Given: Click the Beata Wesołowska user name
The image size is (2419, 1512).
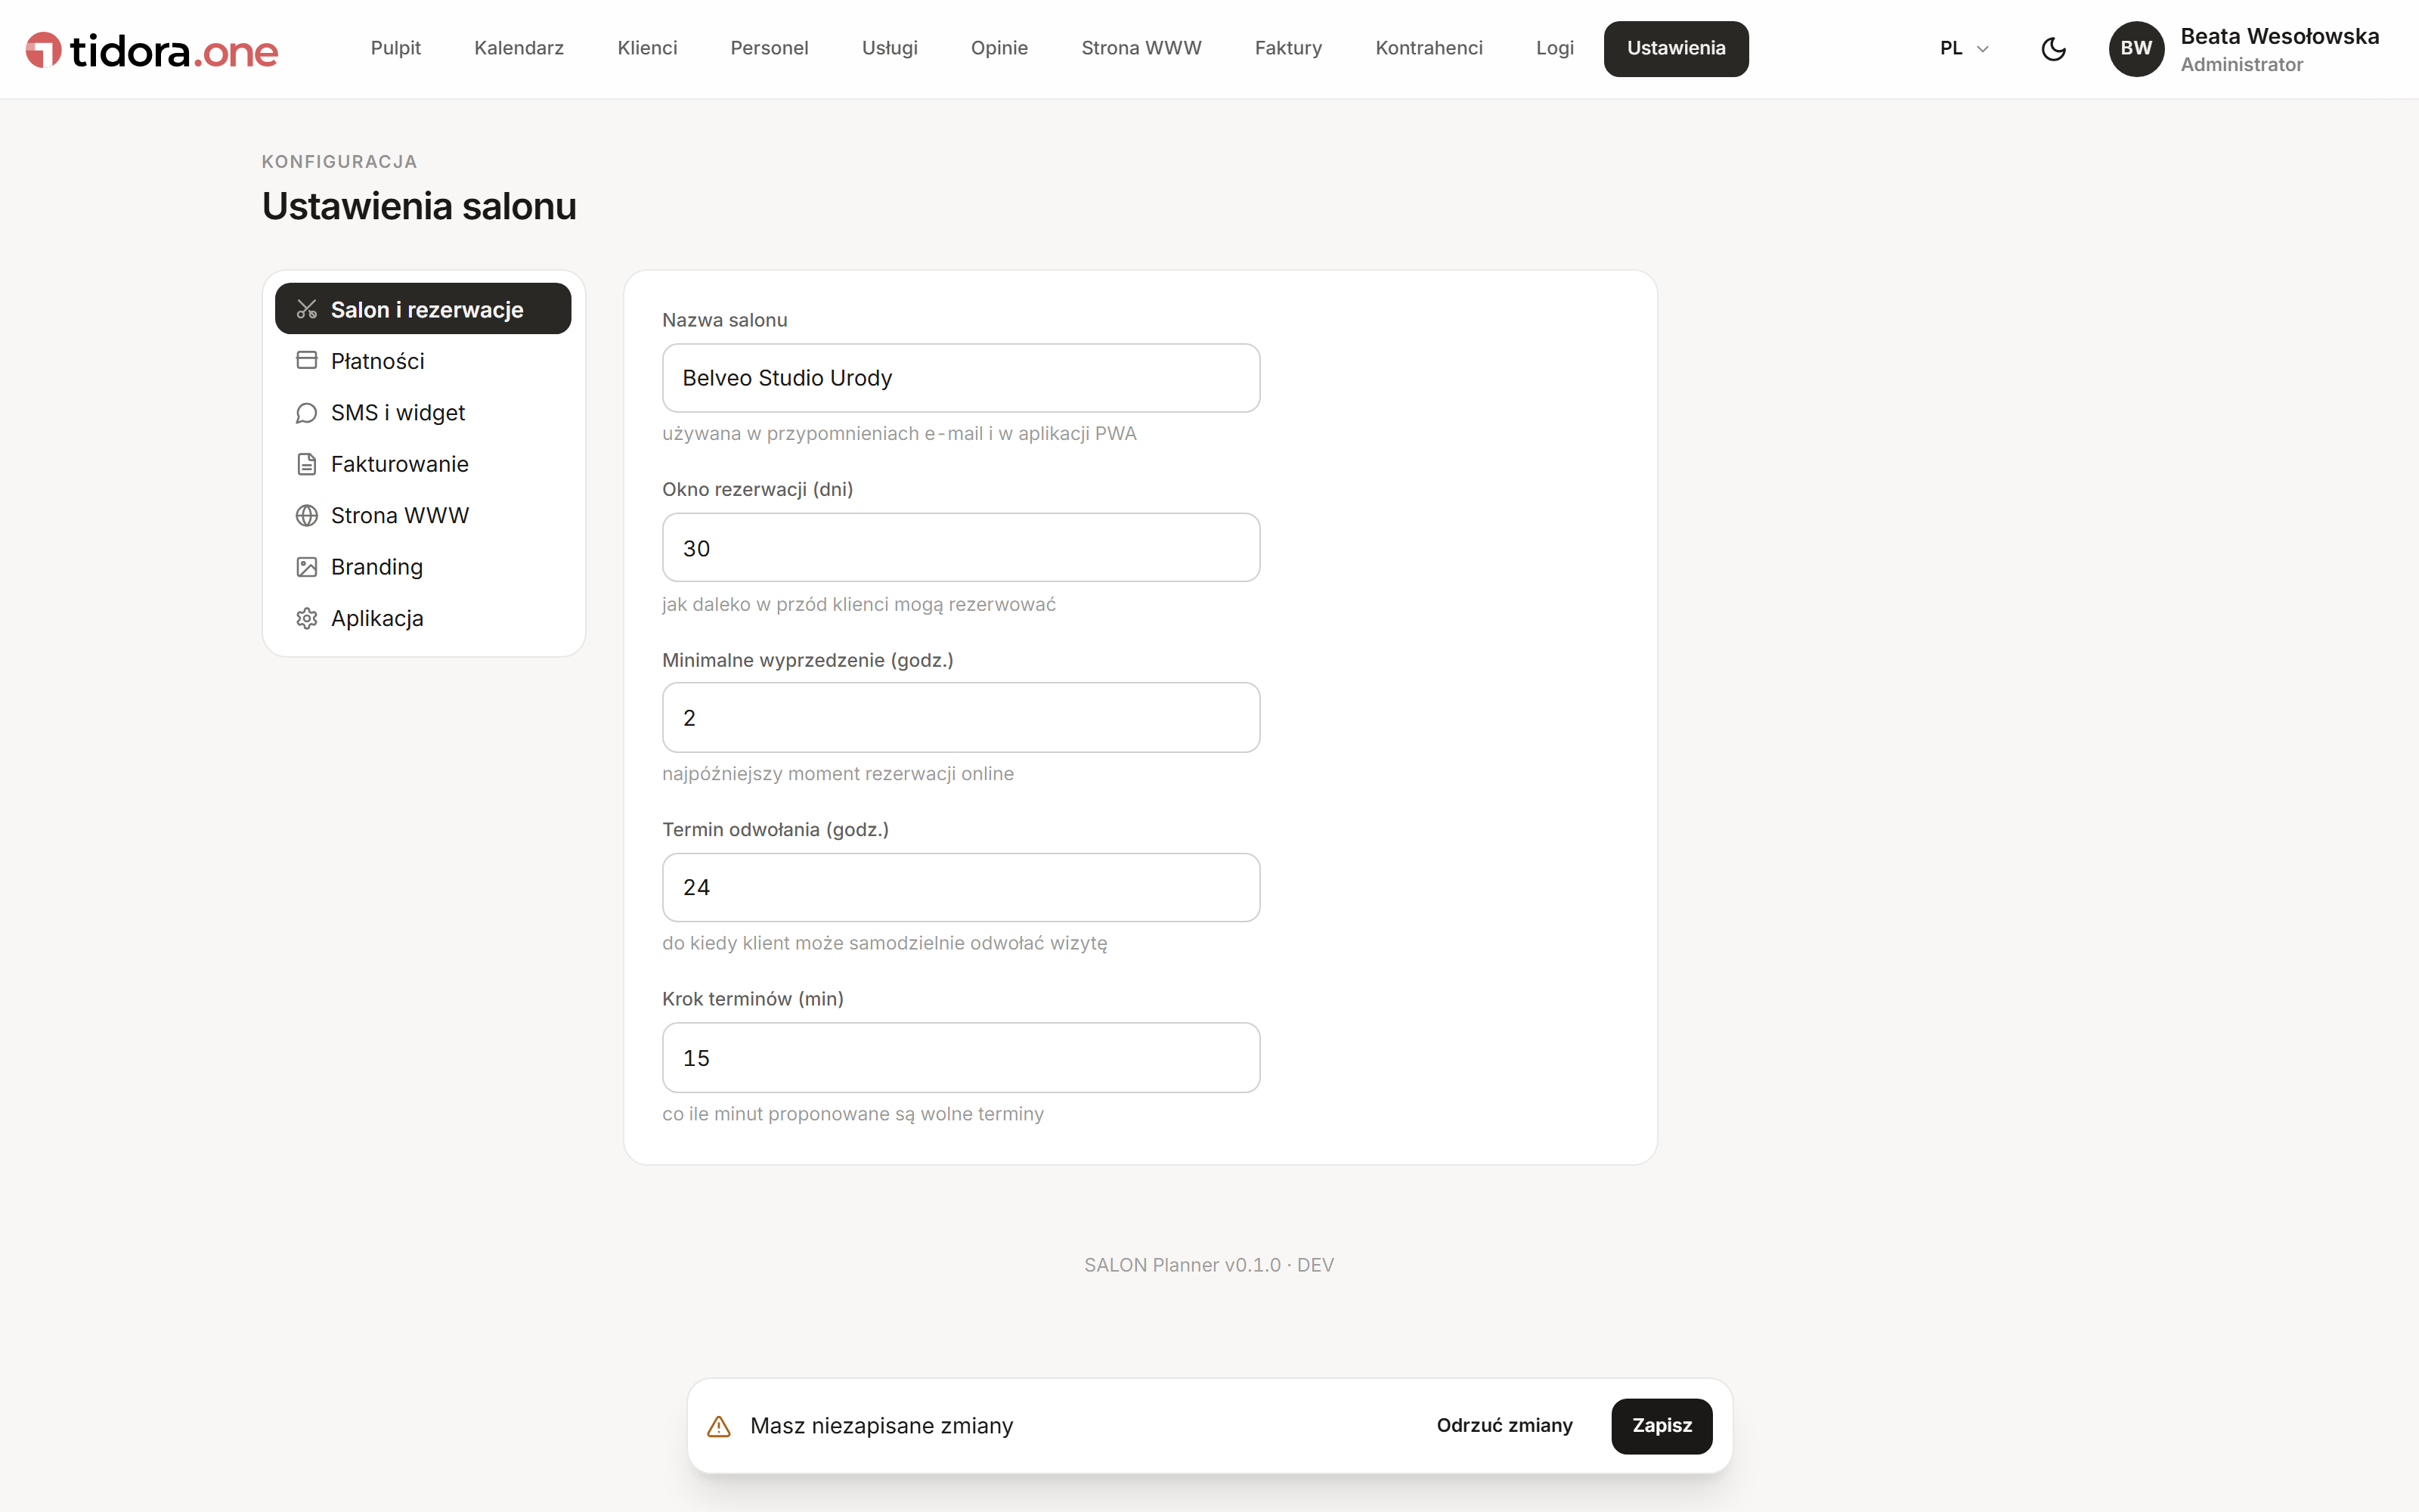Looking at the screenshot, I should coord(2279,36).
